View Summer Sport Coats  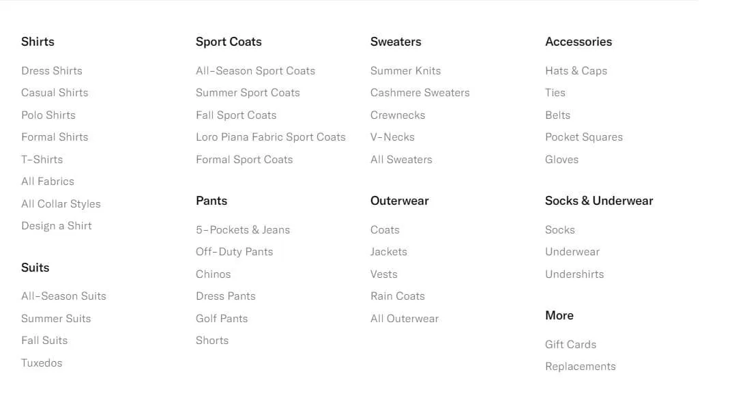click(248, 92)
